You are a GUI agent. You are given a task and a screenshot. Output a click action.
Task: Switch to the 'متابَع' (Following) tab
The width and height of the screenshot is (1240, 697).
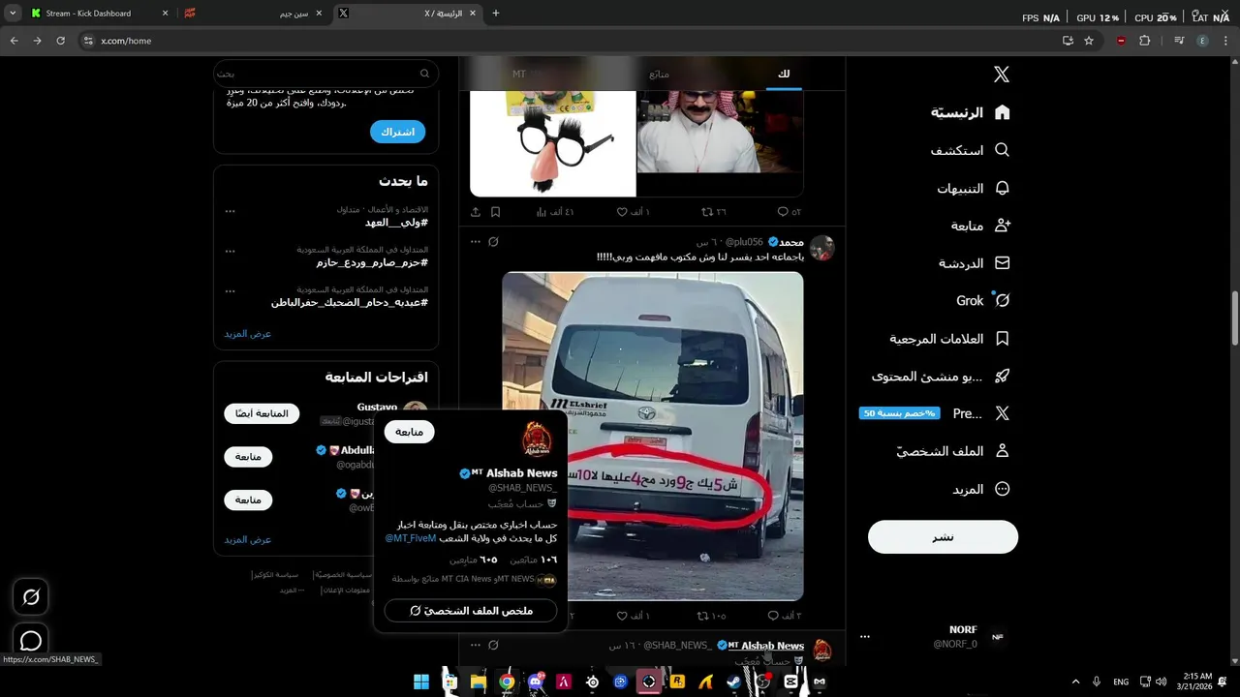pos(659,74)
